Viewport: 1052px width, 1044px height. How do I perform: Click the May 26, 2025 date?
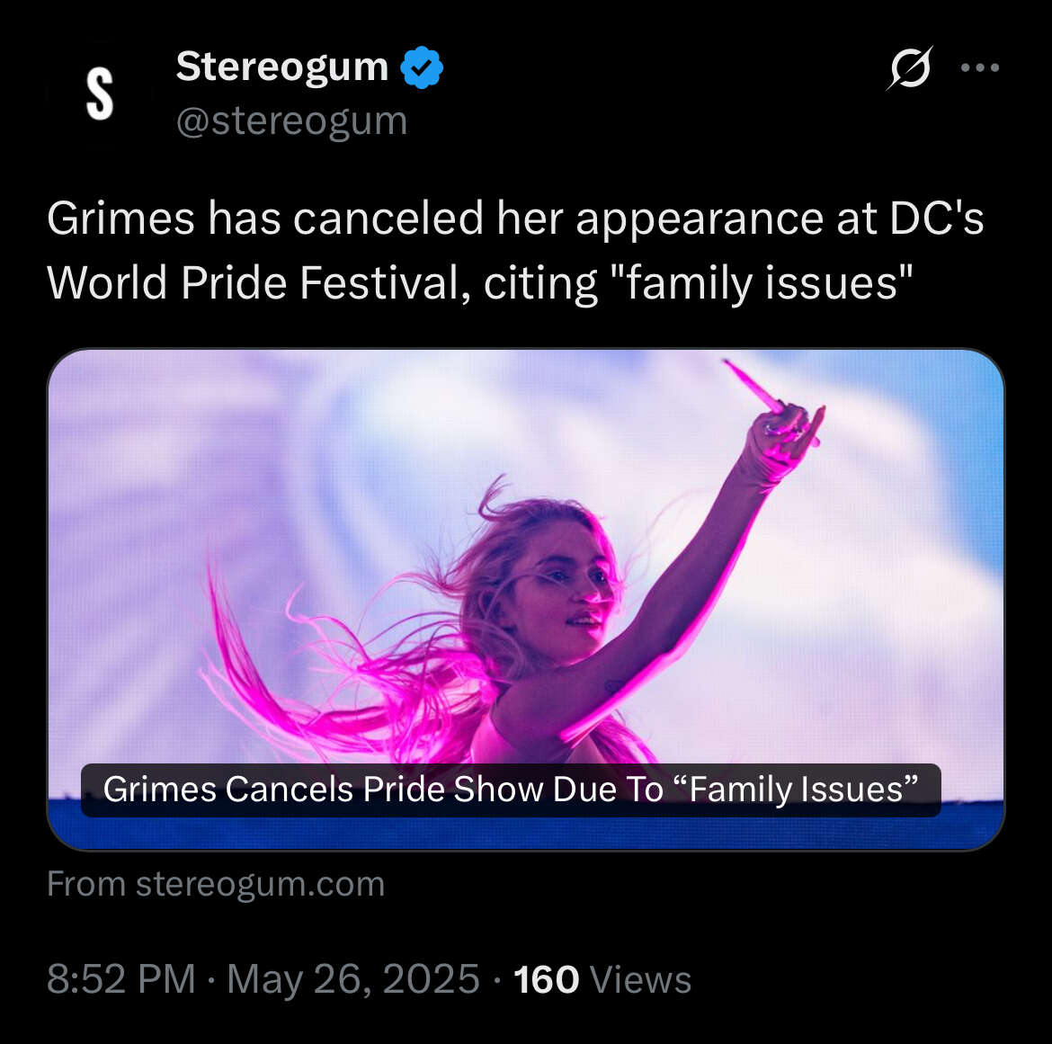tap(353, 979)
